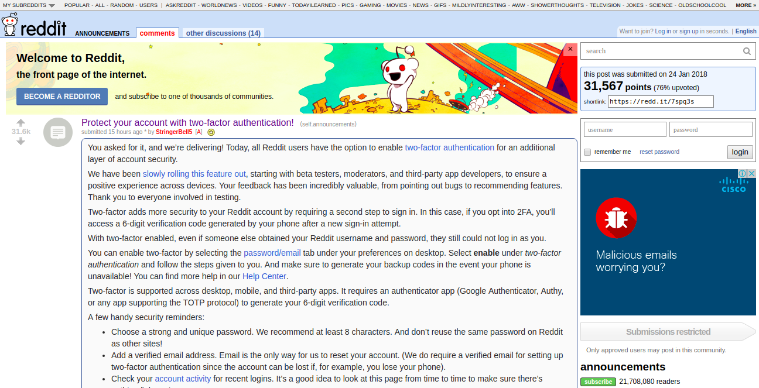Focus the username field

[x=625, y=129]
